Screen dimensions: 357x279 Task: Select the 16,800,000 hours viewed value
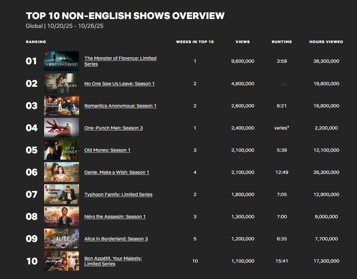[326, 106]
